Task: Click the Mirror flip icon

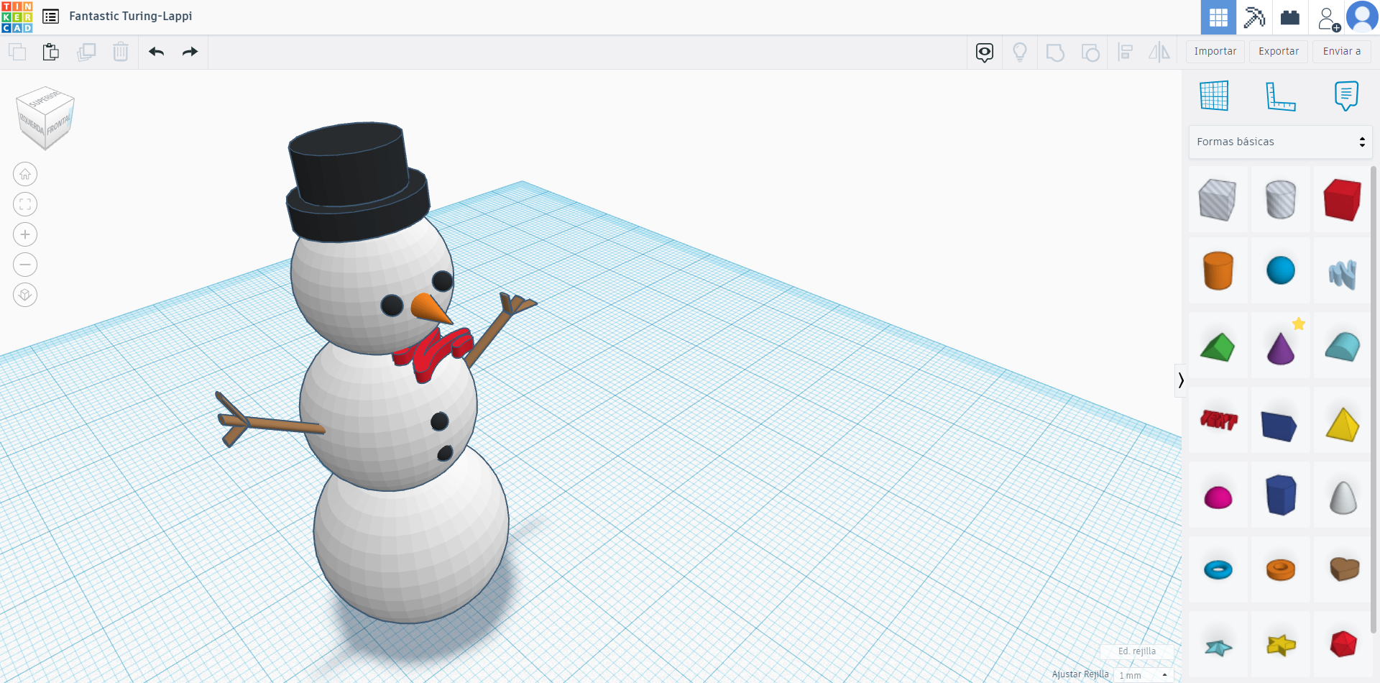Action: pos(1159,52)
